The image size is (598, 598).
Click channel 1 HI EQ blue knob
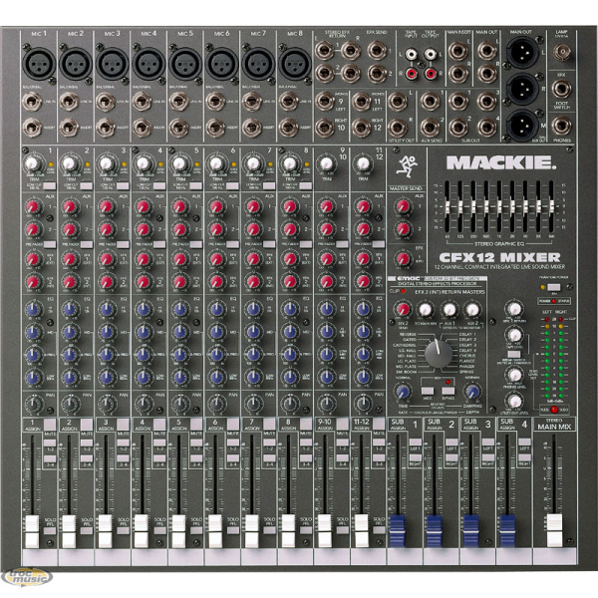click(33, 309)
